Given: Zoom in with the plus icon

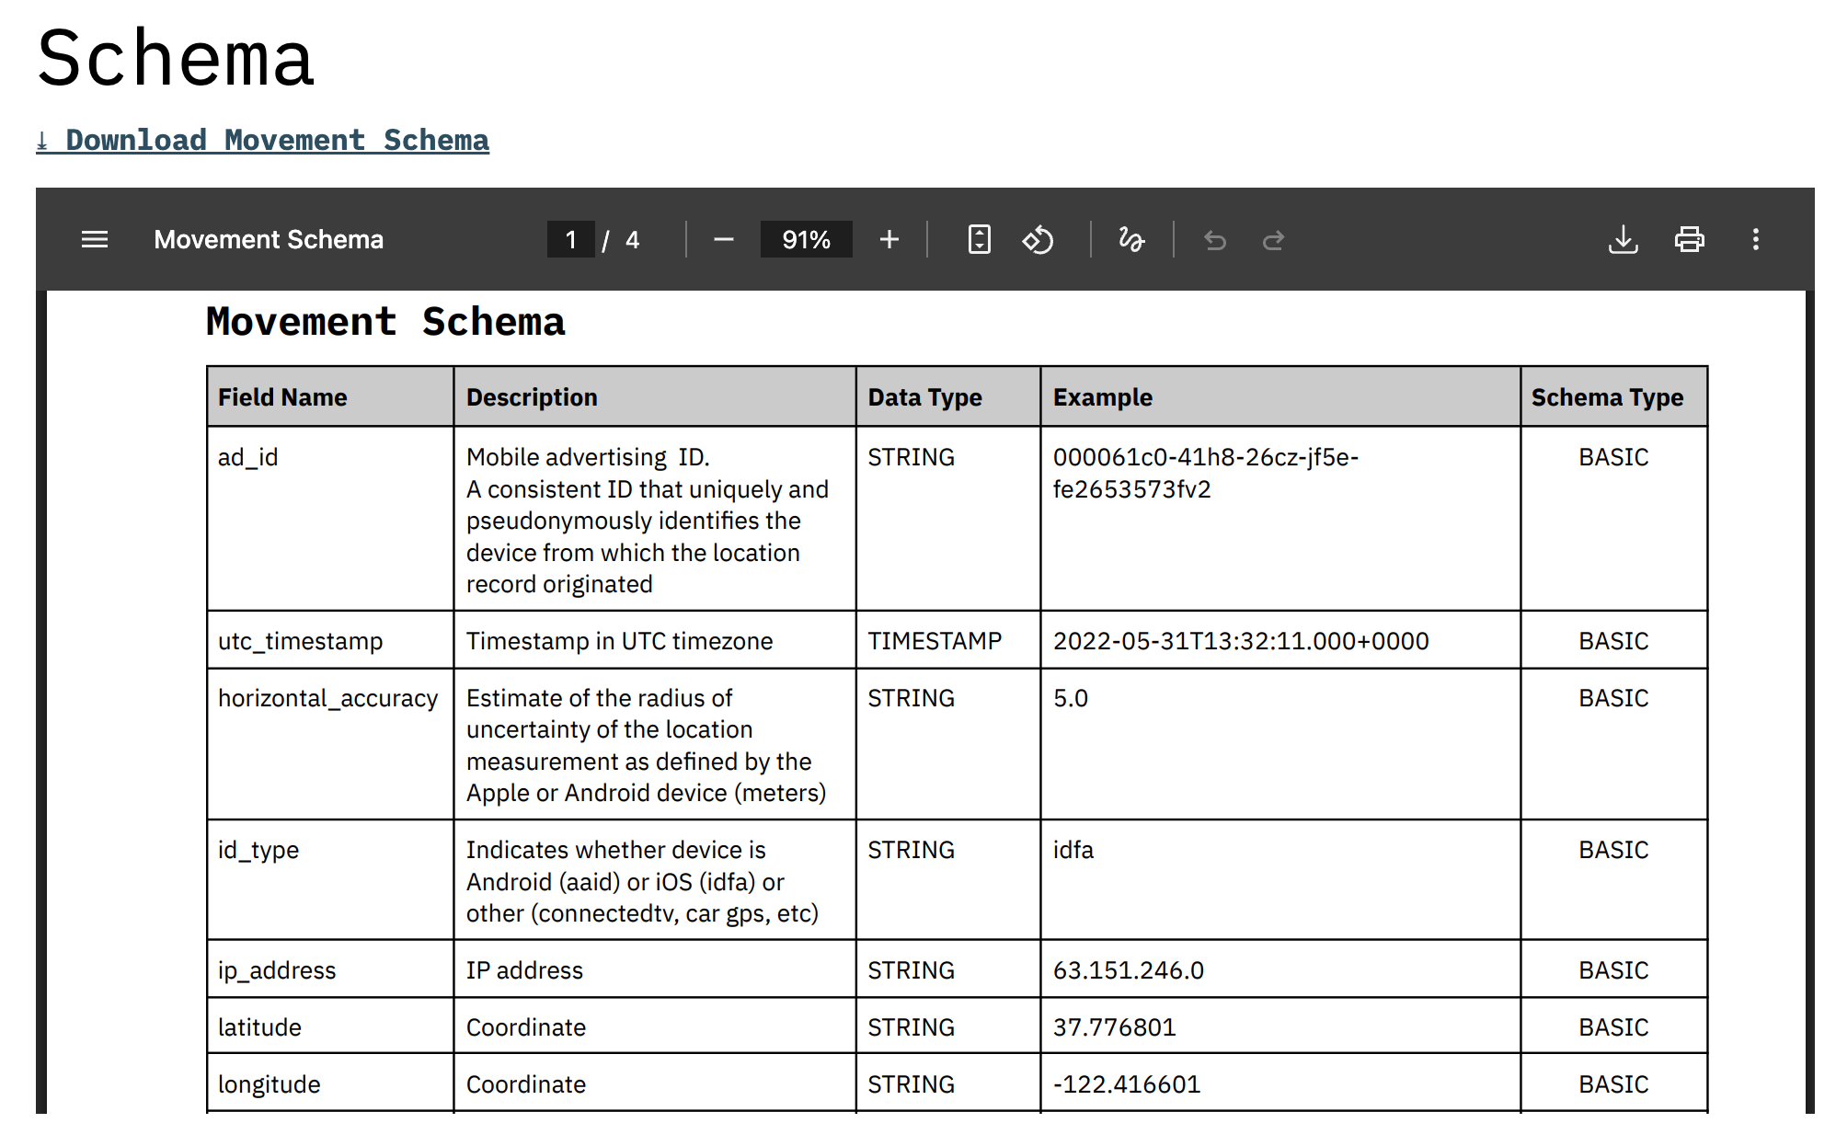Looking at the screenshot, I should (x=889, y=240).
